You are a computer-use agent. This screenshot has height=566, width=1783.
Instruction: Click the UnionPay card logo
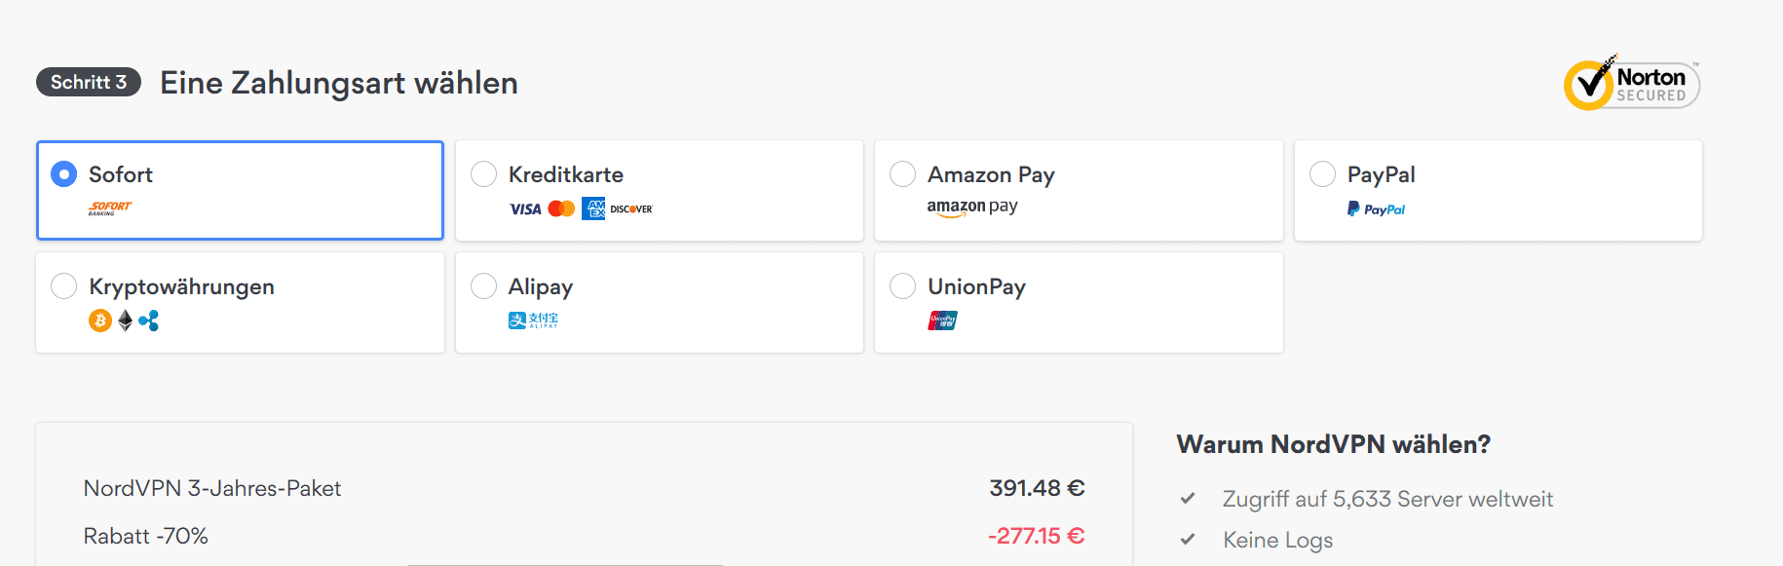[942, 321]
